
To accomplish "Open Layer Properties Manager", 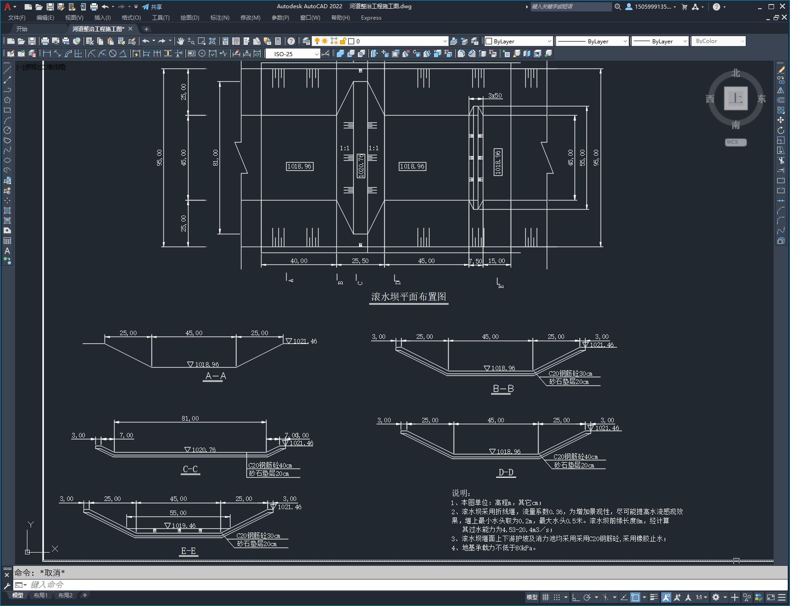I will coord(306,41).
